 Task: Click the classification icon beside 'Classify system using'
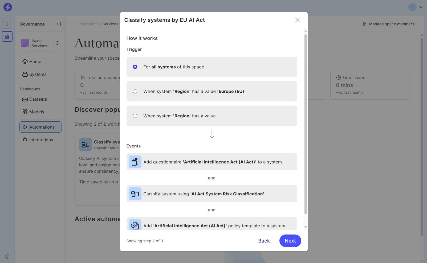(x=135, y=194)
